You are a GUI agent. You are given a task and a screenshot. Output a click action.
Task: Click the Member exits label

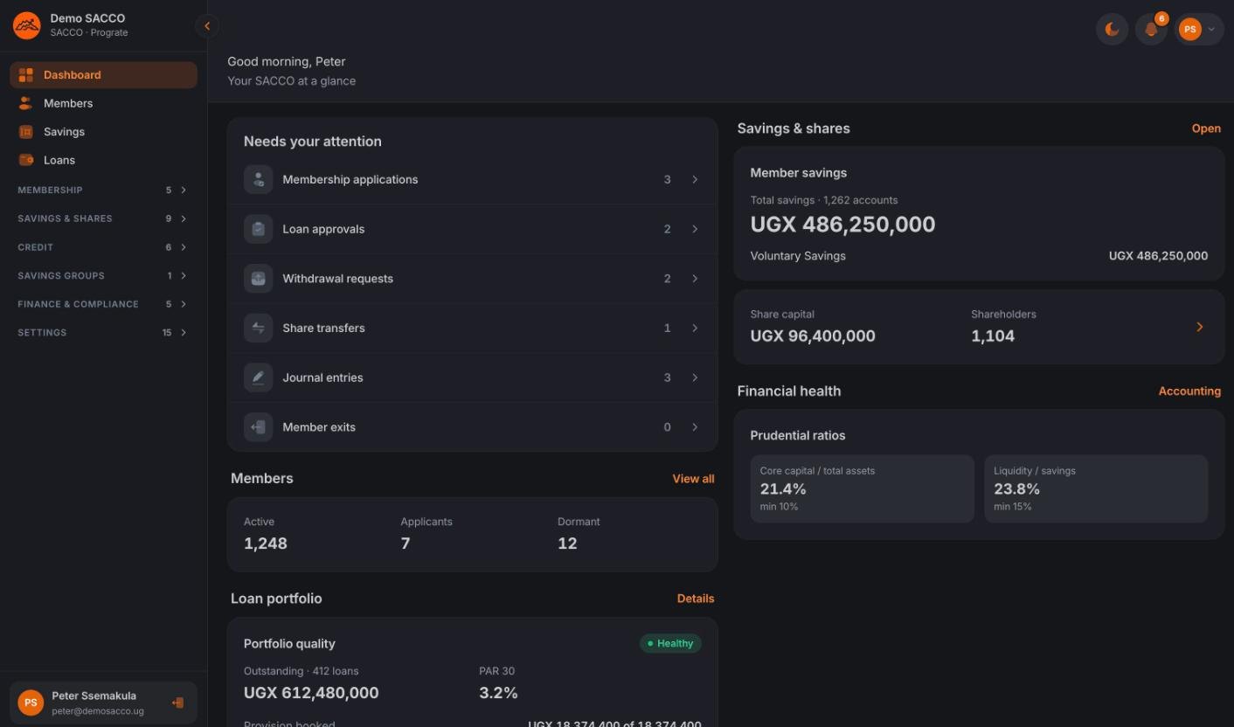319,427
